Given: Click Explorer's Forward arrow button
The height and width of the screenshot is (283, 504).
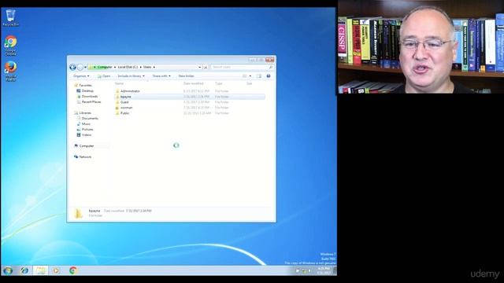Looking at the screenshot, I should click(80, 67).
